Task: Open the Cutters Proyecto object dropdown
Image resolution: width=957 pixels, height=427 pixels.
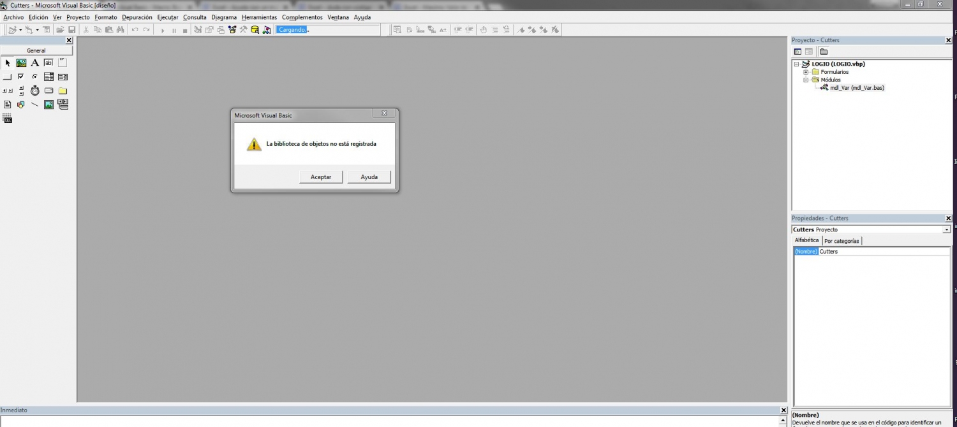Action: [947, 229]
